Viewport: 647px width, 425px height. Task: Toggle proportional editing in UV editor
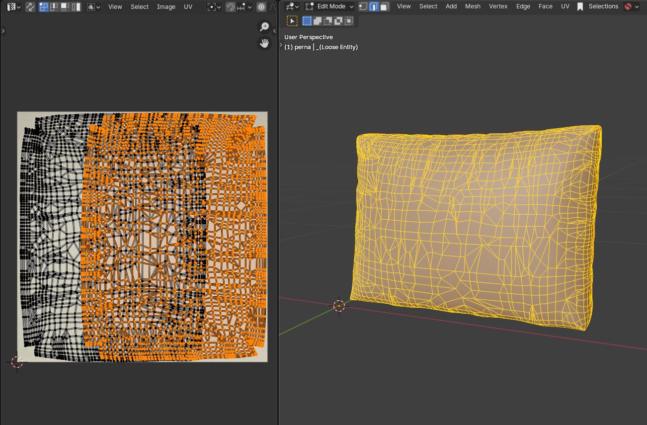pos(261,7)
